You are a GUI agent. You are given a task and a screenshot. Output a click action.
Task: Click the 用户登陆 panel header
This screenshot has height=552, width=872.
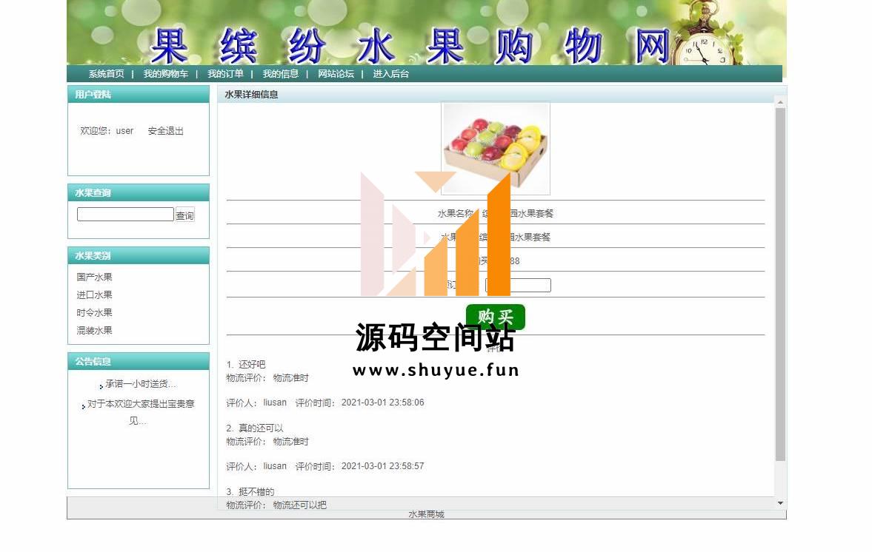(139, 95)
